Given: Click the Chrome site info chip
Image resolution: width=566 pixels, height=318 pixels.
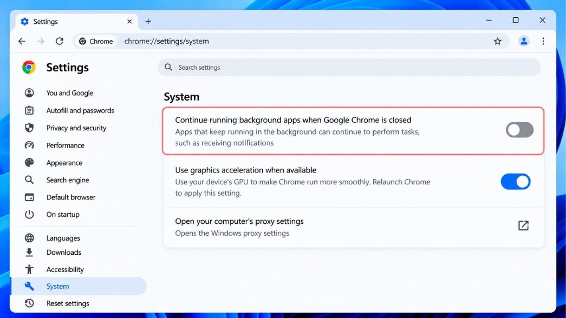Looking at the screenshot, I should click(96, 41).
